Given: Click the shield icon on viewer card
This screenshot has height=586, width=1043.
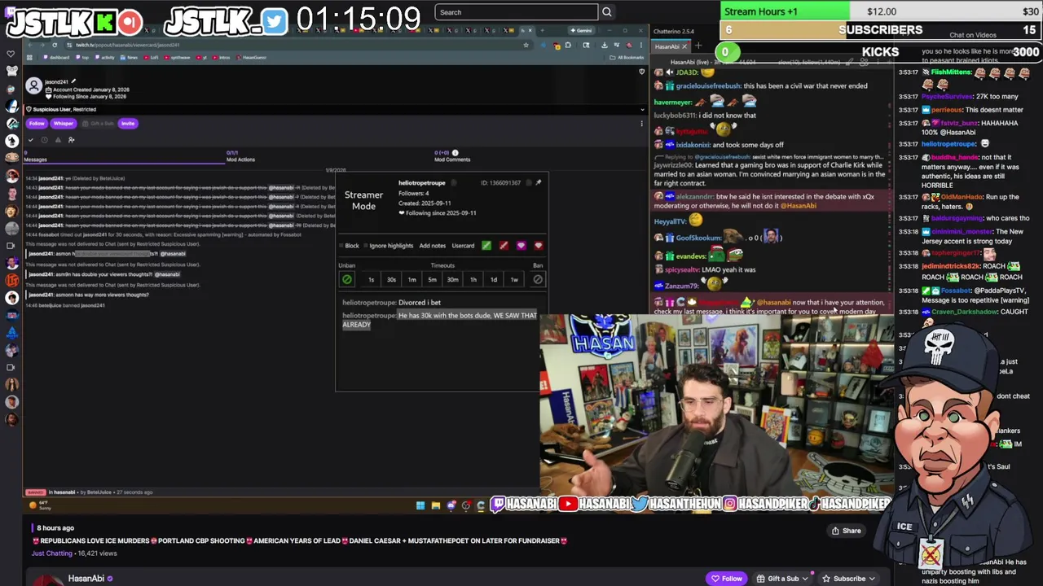Looking at the screenshot, I should (641, 72).
